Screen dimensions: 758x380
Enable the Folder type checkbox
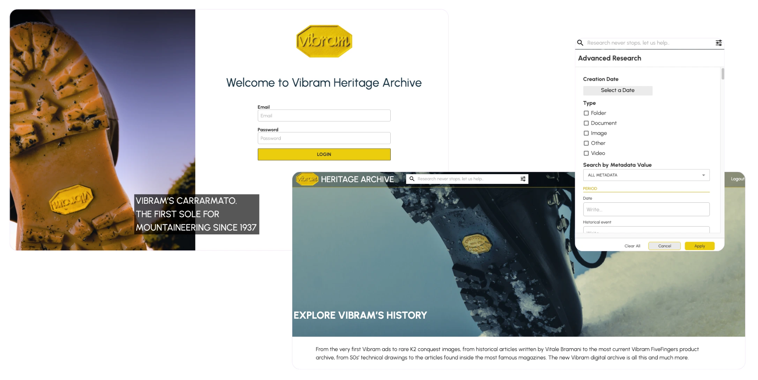586,113
